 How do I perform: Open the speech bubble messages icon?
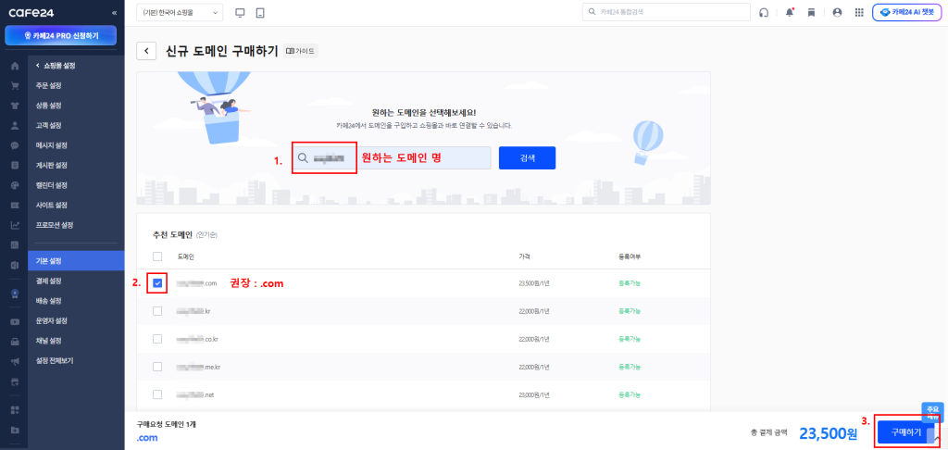click(x=15, y=145)
